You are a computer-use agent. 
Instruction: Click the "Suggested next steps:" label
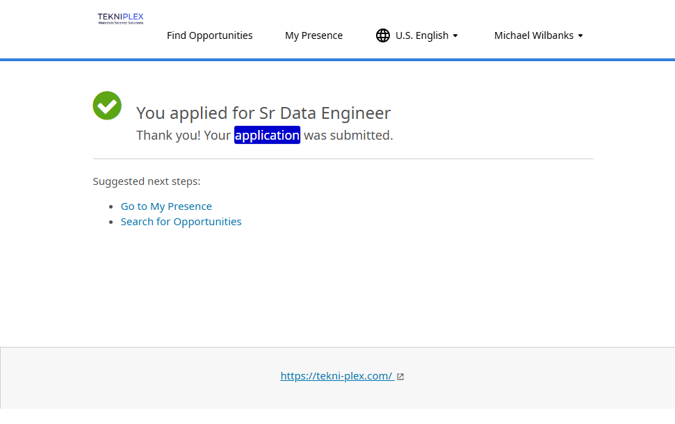pos(147,181)
